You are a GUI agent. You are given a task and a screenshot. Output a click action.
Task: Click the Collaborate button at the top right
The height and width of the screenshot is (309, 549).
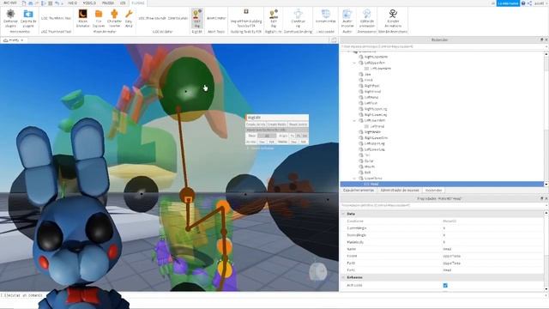(508, 3)
